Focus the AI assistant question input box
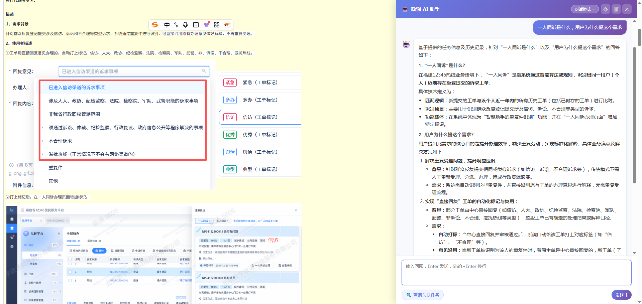Image resolution: width=642 pixels, height=304 pixels. coord(516,273)
